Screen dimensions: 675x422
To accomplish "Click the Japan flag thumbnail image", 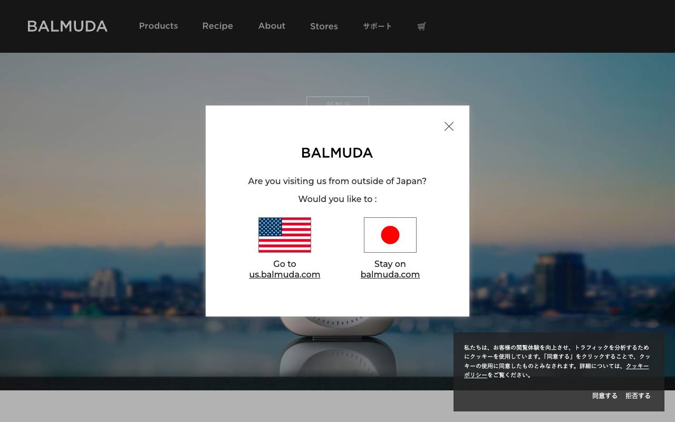I will (x=390, y=235).
